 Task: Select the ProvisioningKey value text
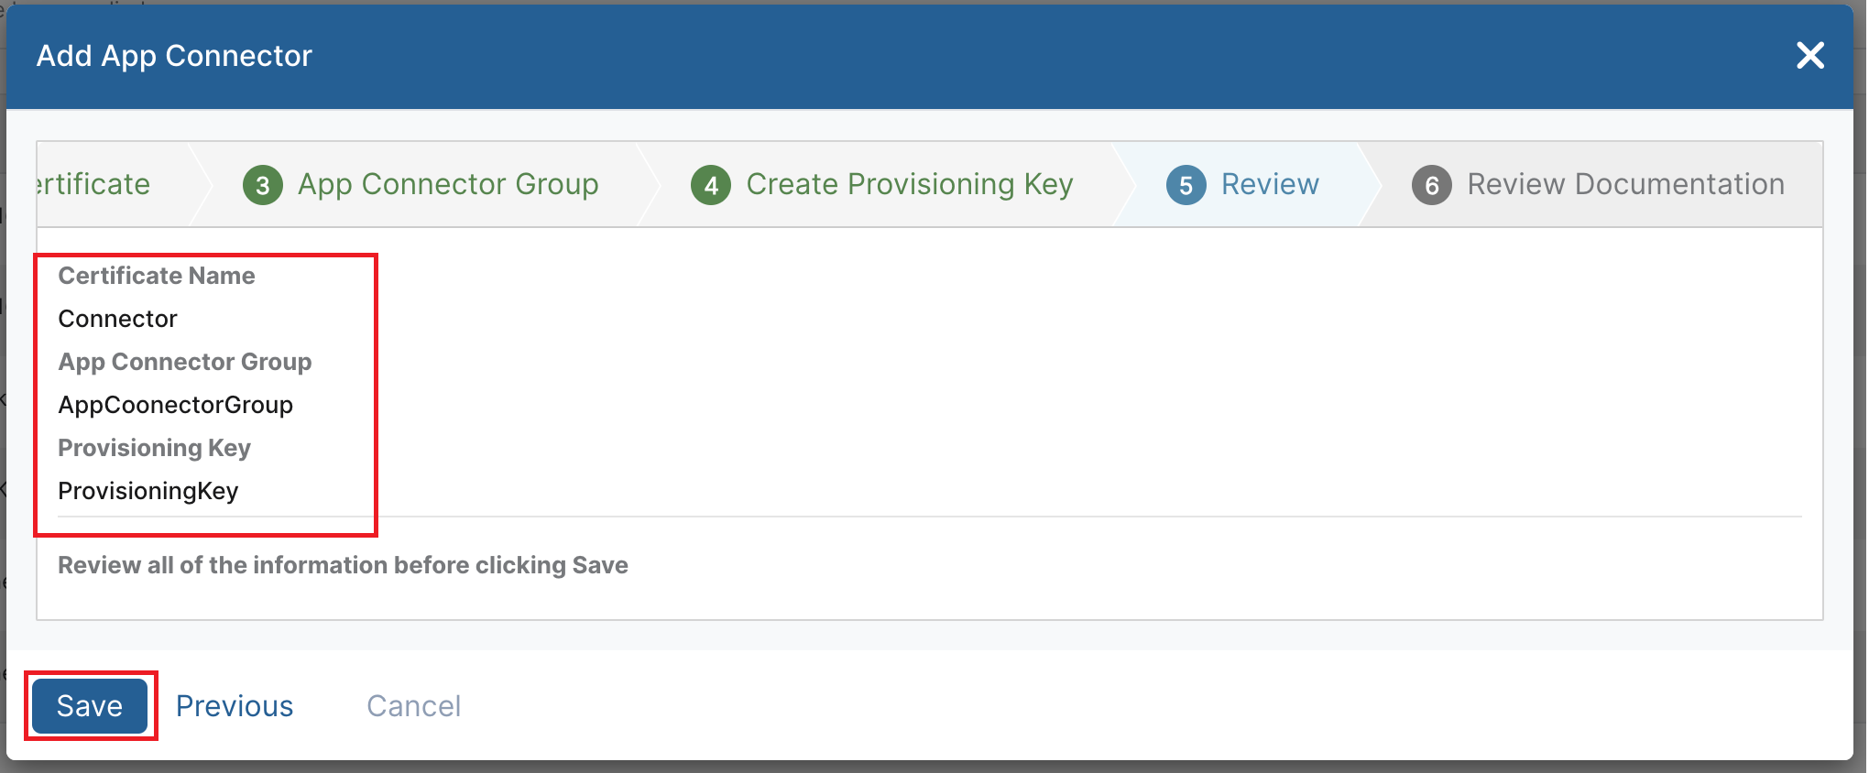(148, 491)
